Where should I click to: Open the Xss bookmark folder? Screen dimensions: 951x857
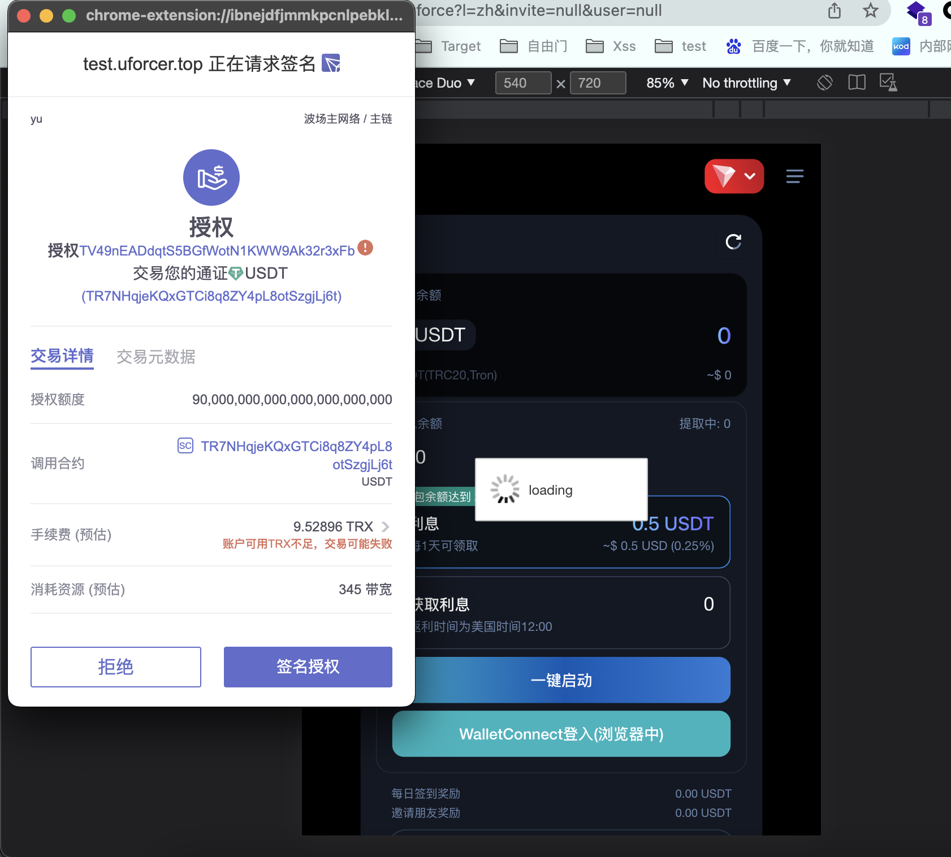[x=611, y=46]
